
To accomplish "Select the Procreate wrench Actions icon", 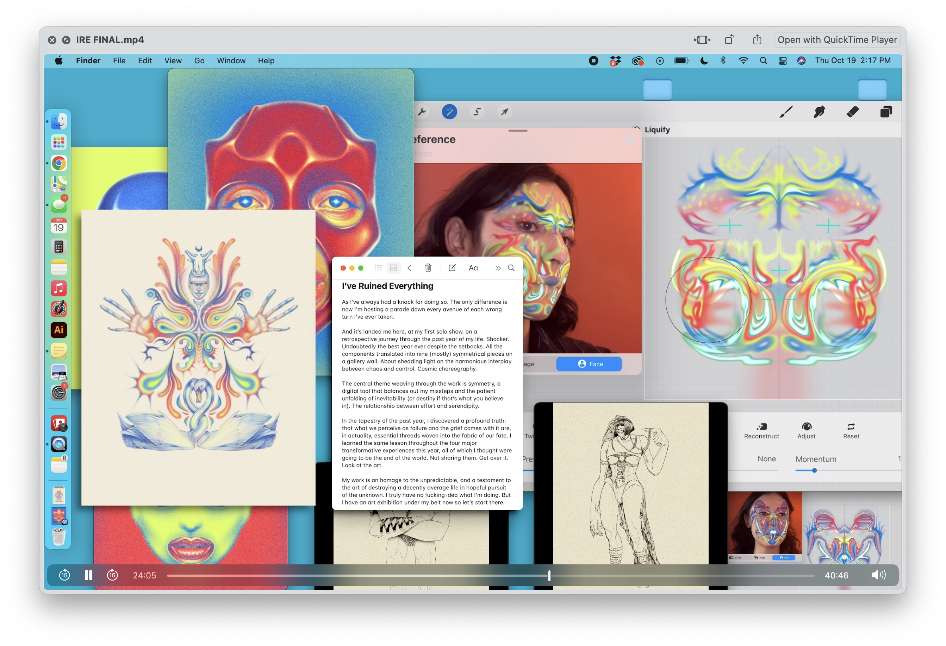I will pos(422,112).
